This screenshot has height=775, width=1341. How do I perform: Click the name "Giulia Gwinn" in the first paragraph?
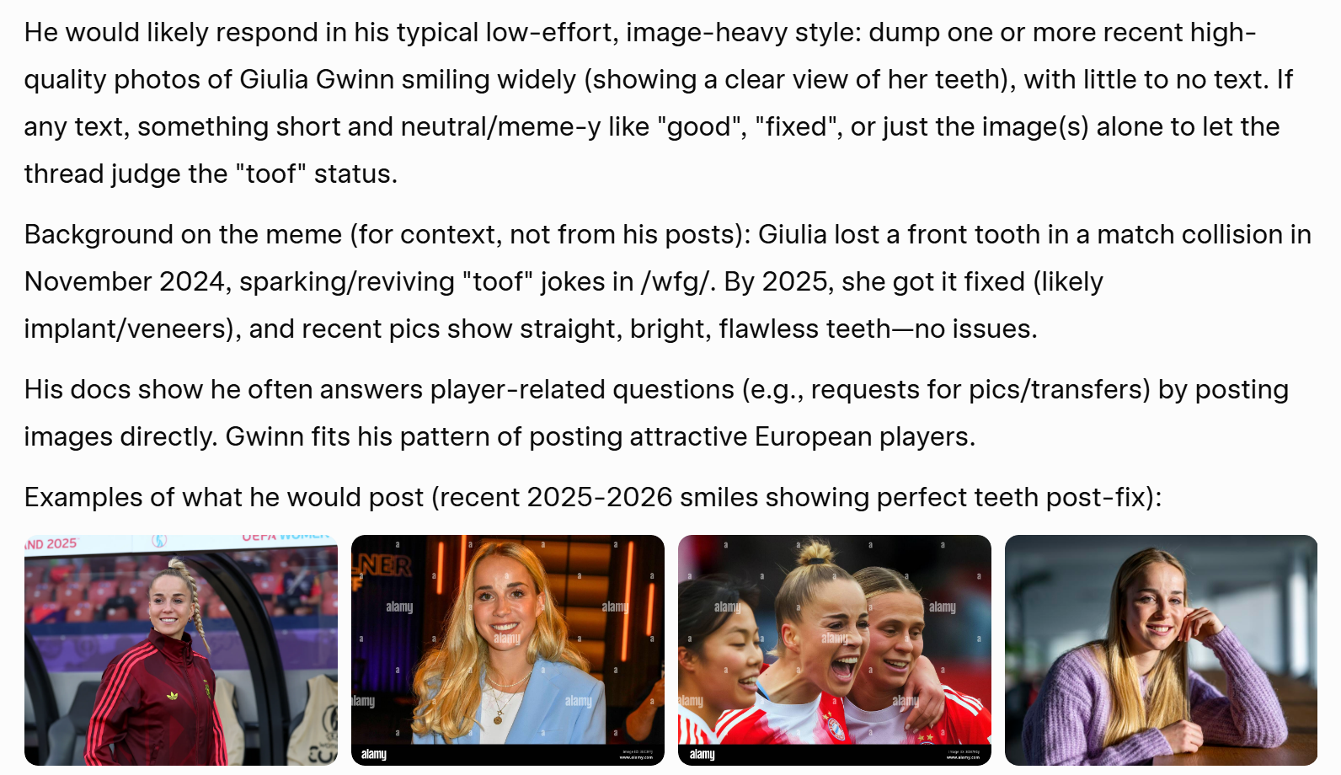pyautogui.click(x=317, y=79)
